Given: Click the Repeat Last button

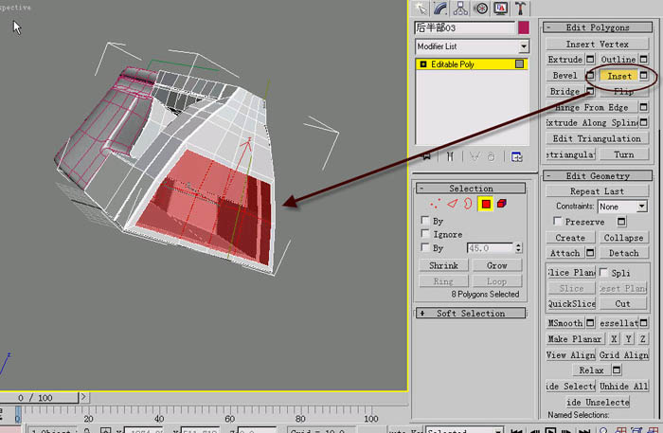Looking at the screenshot, I should pos(597,191).
